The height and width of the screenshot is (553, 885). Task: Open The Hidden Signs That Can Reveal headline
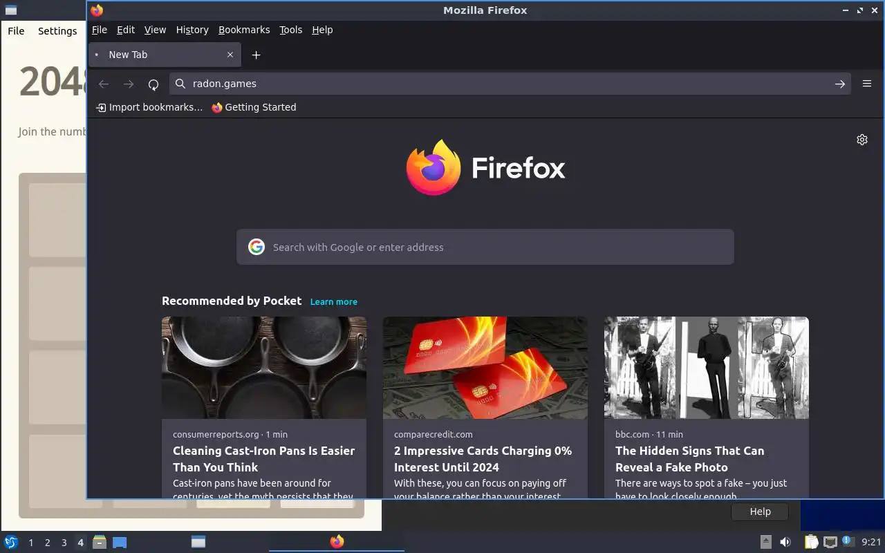pos(690,459)
